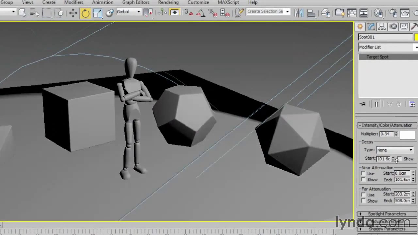418x235 pixels.
Task: Click the Select and Place sphere icon
Action: click(109, 13)
